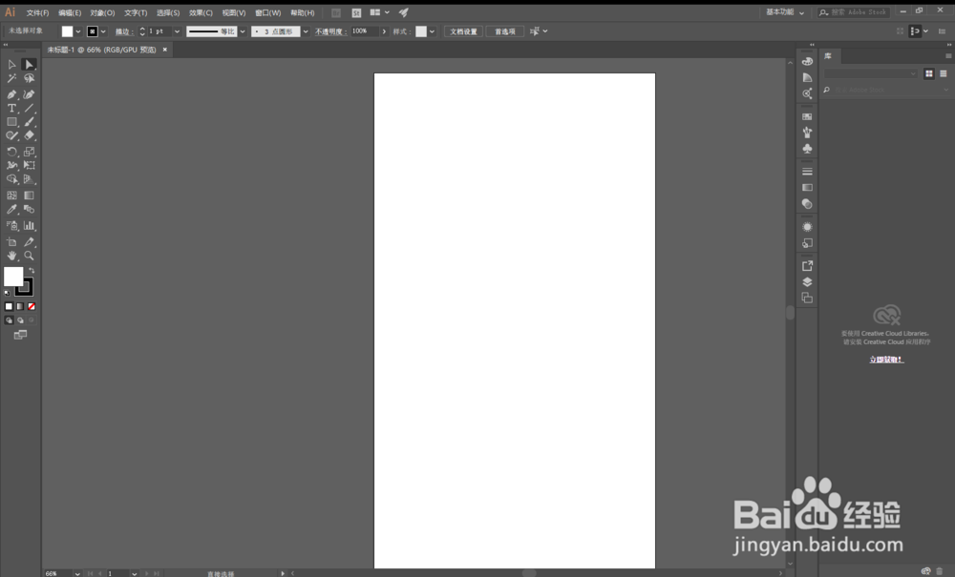Select the Type tool
This screenshot has height=577, width=955.
tap(11, 108)
